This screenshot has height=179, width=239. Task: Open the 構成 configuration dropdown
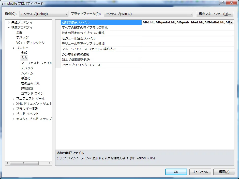click(x=44, y=14)
